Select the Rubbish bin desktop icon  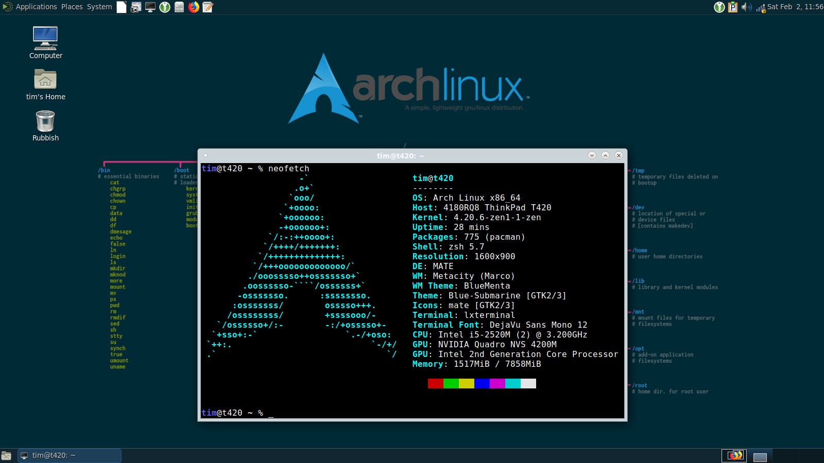tap(45, 126)
